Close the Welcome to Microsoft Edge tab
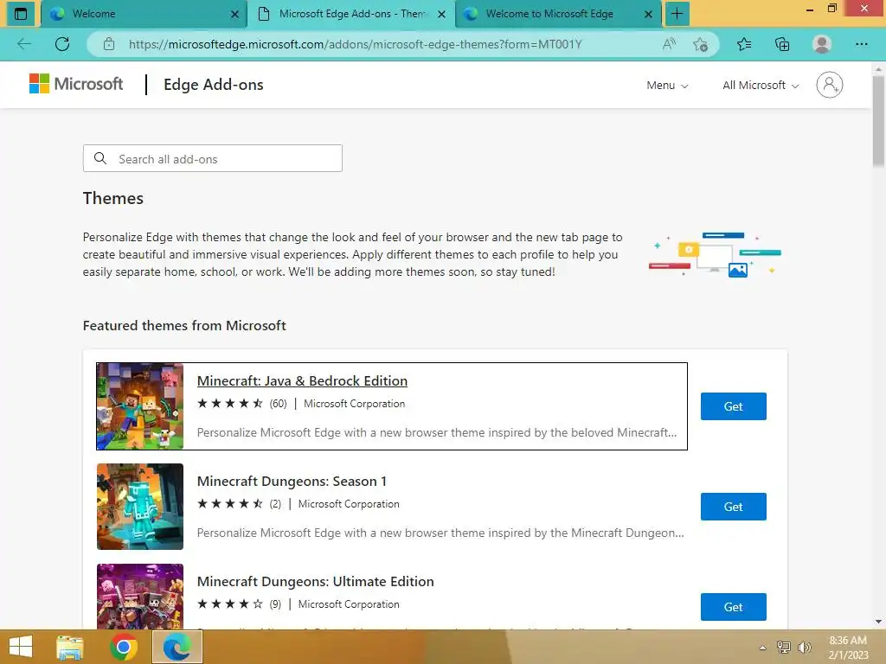This screenshot has height=664, width=886. click(x=648, y=14)
